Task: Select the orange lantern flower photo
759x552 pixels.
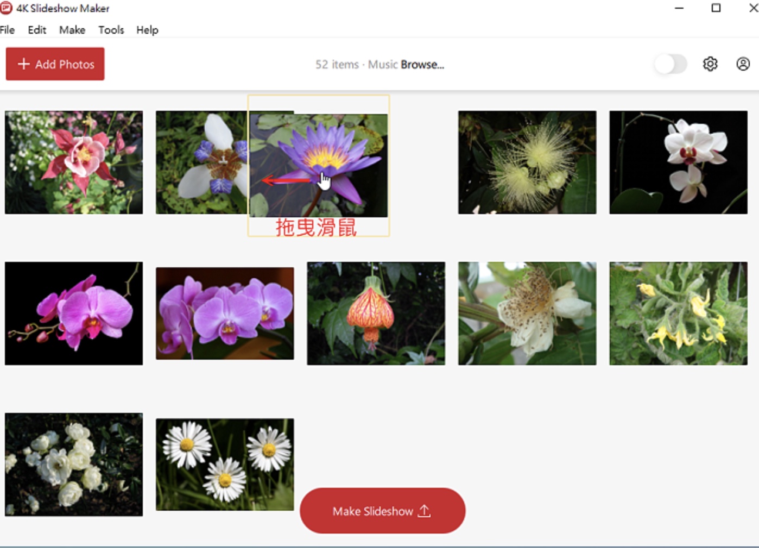Action: pos(376,313)
